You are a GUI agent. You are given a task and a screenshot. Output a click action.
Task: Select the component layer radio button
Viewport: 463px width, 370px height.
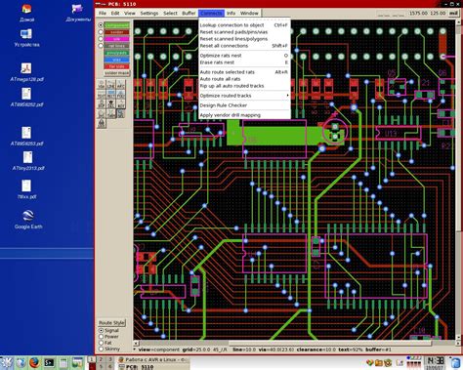click(x=101, y=25)
